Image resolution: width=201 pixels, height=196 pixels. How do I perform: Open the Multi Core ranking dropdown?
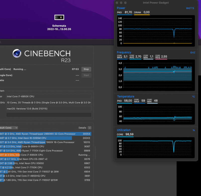coord(9,128)
